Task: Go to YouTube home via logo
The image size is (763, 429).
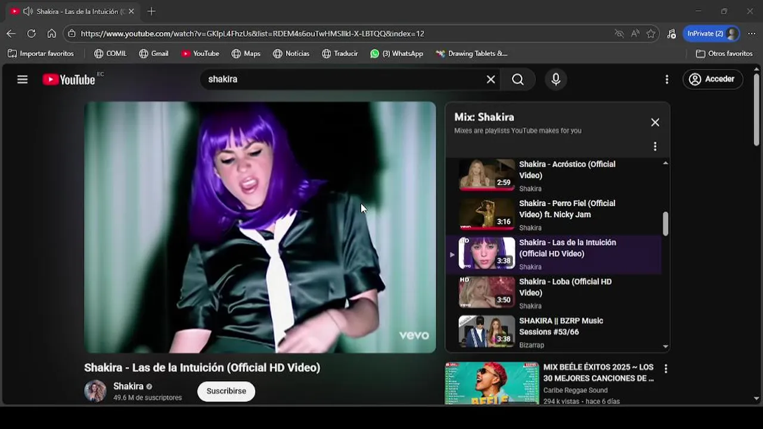Action: click(69, 79)
